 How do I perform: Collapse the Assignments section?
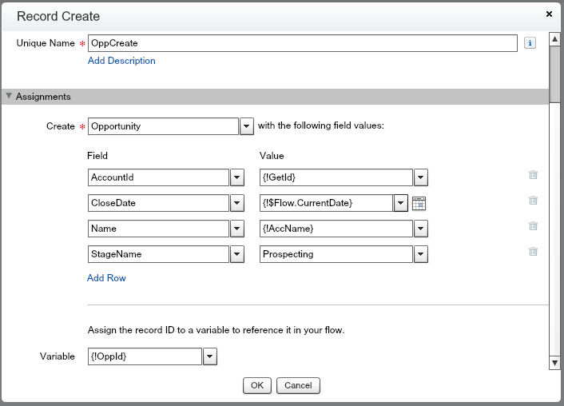pos(10,97)
